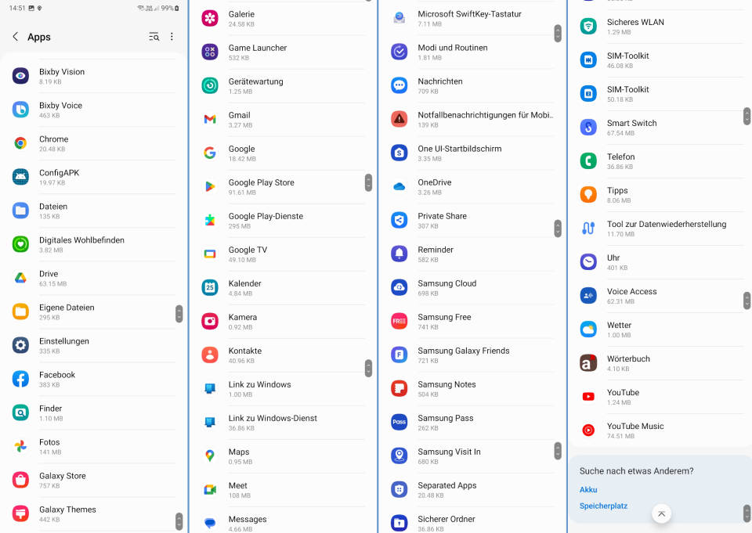Go back using the arrow beside Apps
This screenshot has width=752, height=533.
click(16, 37)
